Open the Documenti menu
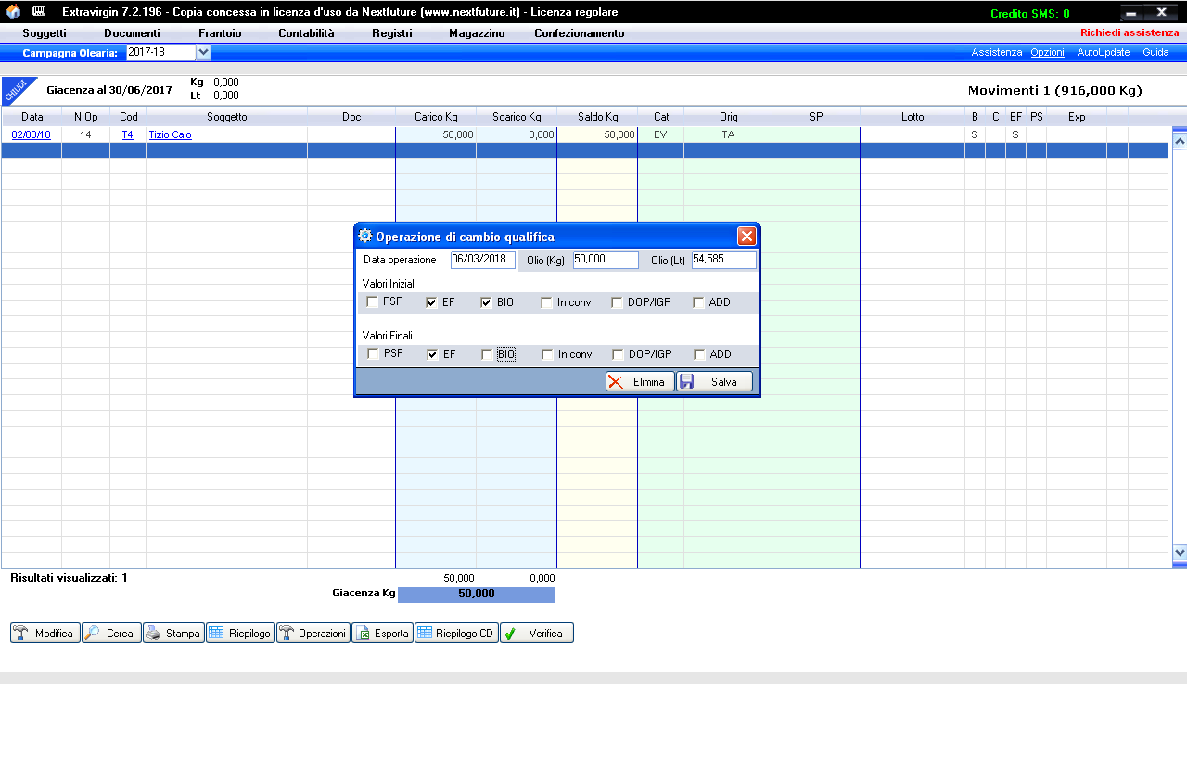 coord(133,33)
